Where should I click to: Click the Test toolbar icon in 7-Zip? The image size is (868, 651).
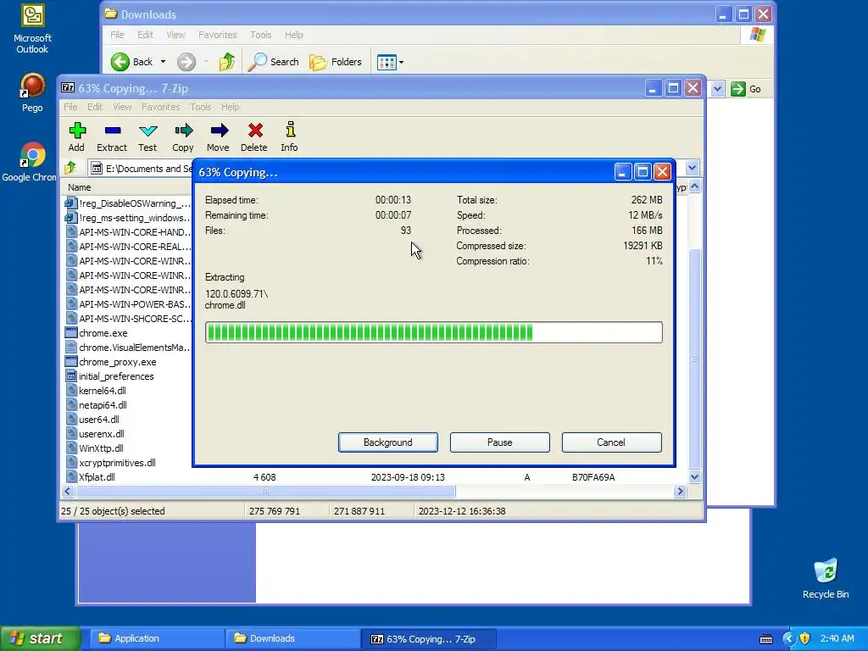(x=147, y=136)
